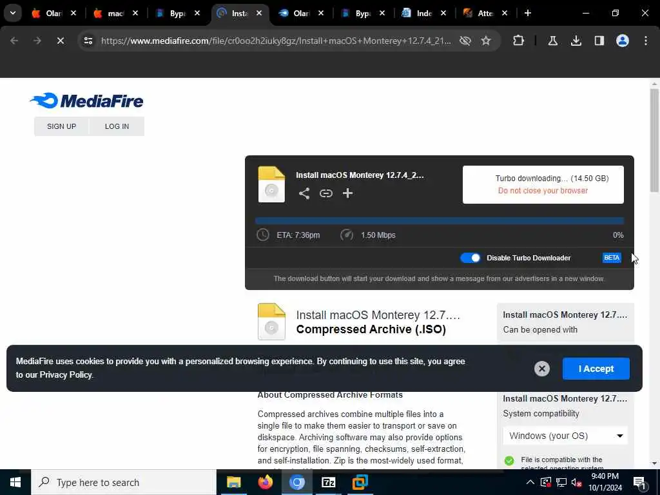Close the Insta tab
Image resolution: width=660 pixels, height=495 pixels.
coord(259,13)
